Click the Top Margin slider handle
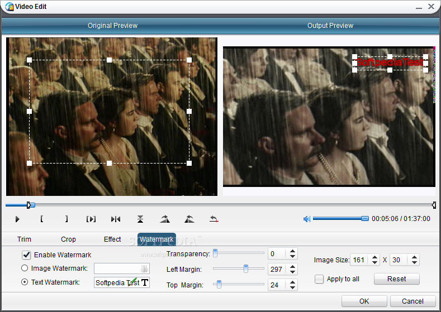The width and height of the screenshot is (441, 312). (219, 285)
